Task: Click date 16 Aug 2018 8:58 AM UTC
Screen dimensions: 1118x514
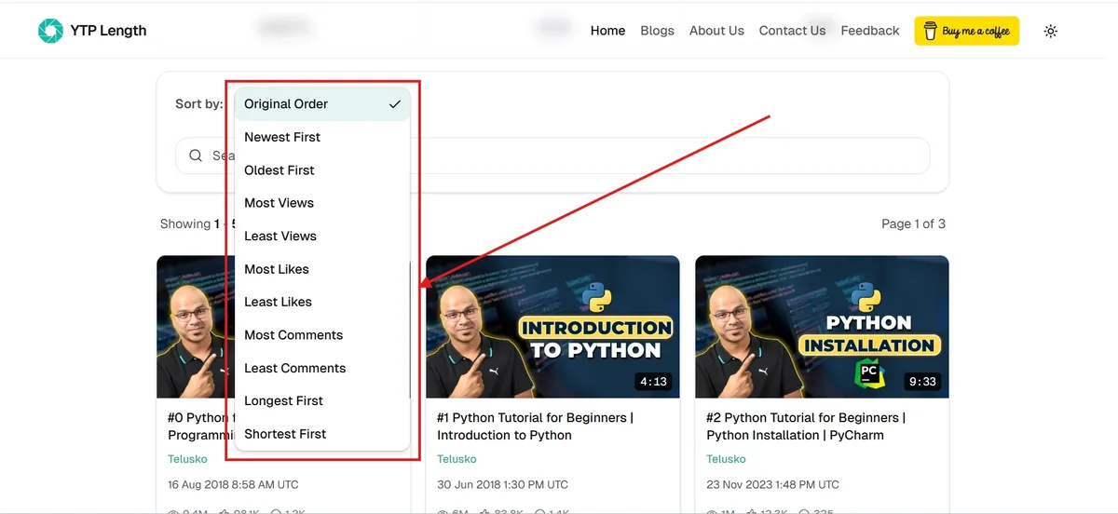Action: coord(233,485)
